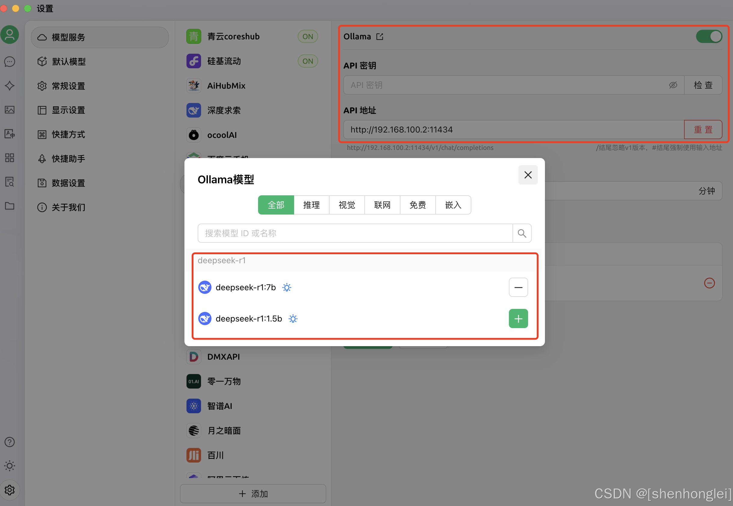Toggle off the Ollama provider switch
The image size is (733, 506).
click(x=709, y=37)
